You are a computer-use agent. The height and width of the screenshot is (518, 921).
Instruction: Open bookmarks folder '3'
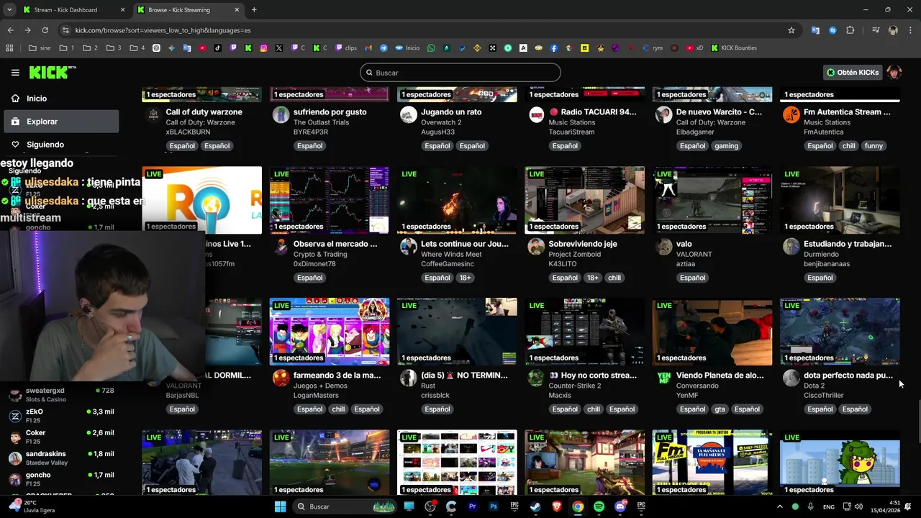114,48
